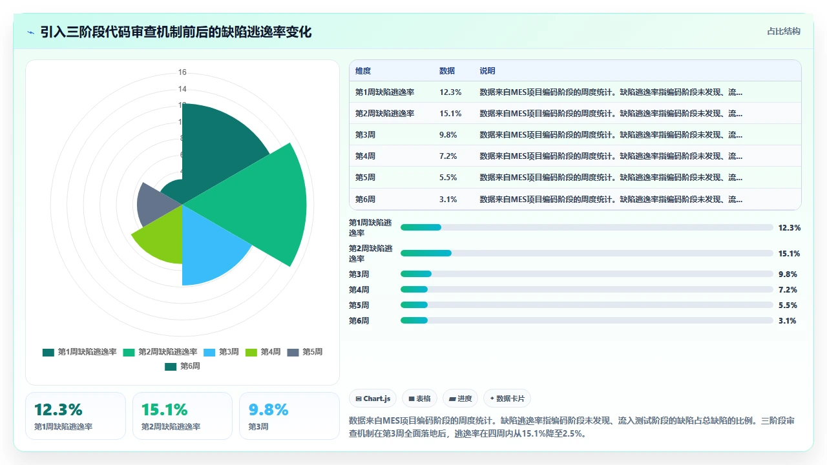Toggle 第2周缺陷逃逸率 legend color swatch
The image size is (827, 465).
point(129,352)
